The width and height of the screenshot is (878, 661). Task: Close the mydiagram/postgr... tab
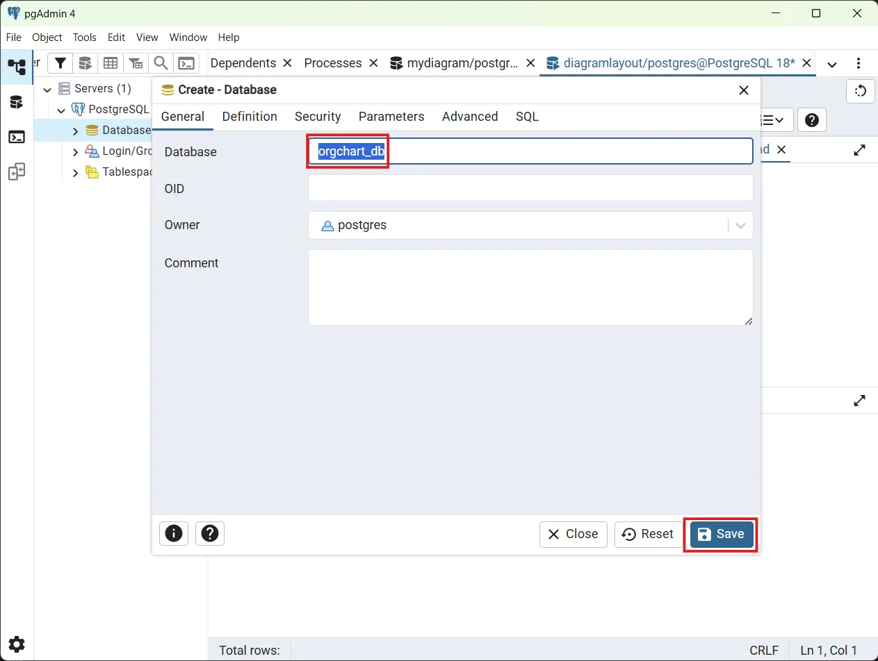pos(530,63)
